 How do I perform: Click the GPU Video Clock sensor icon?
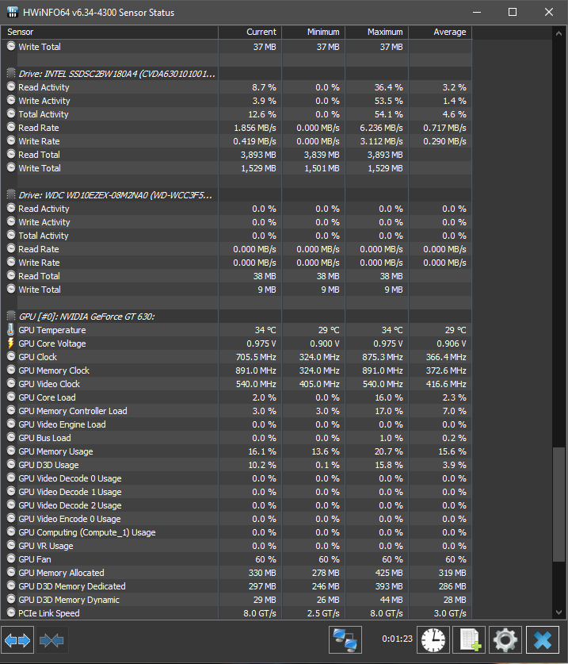click(x=11, y=383)
